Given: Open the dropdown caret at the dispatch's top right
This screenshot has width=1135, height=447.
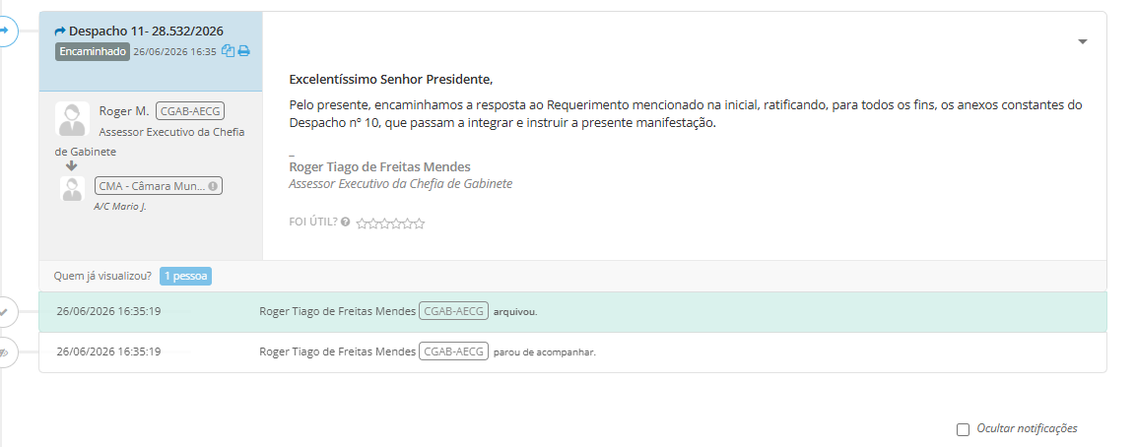Looking at the screenshot, I should (x=1083, y=42).
